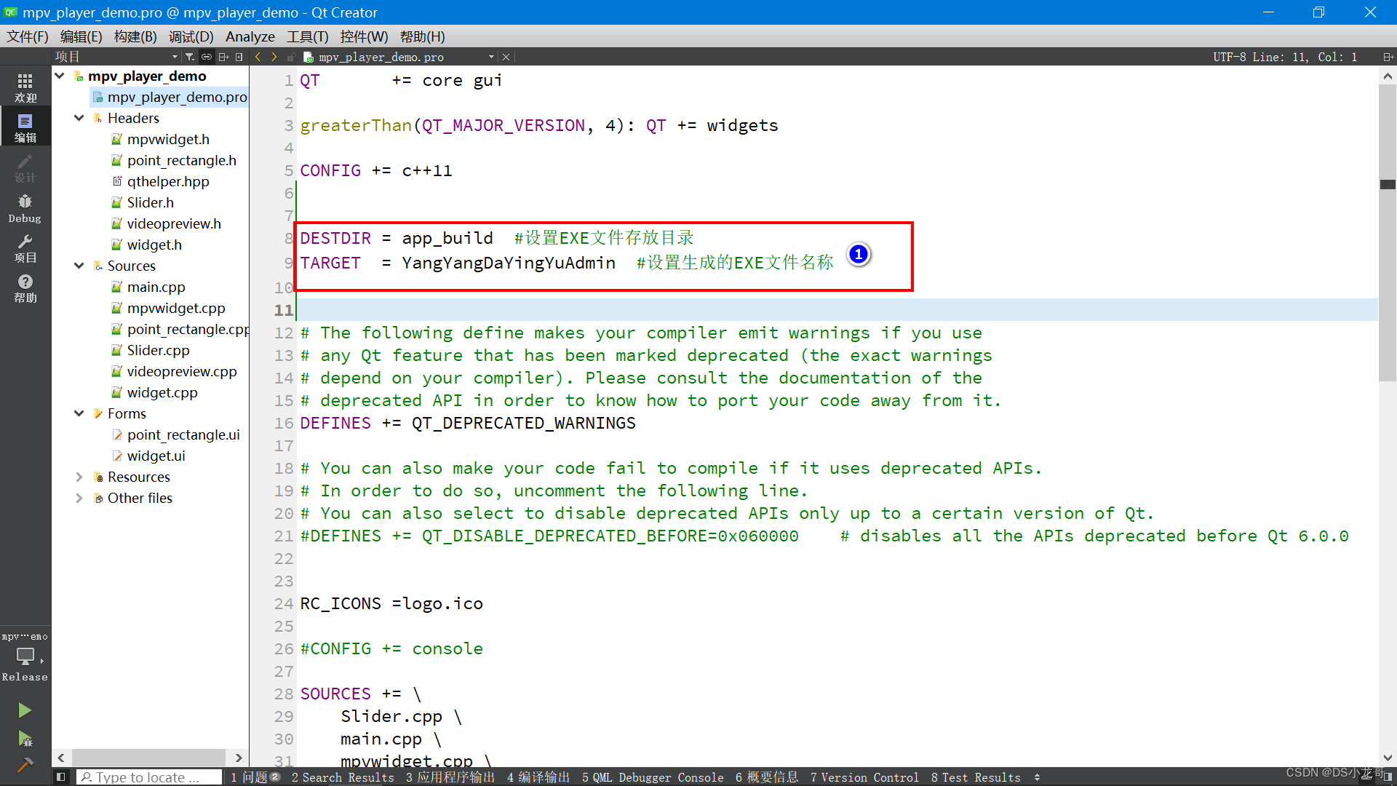Toggle the left sidebar visibility at bottom
The height and width of the screenshot is (786, 1397).
click(60, 777)
